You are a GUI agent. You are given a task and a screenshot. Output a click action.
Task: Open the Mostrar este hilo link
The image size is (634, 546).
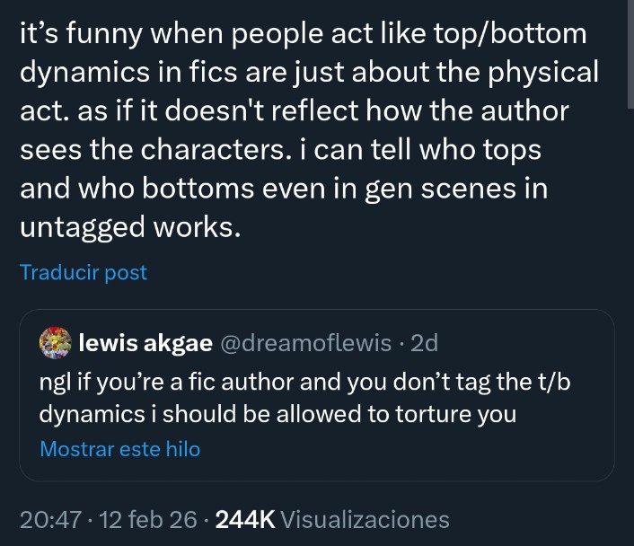click(x=119, y=448)
